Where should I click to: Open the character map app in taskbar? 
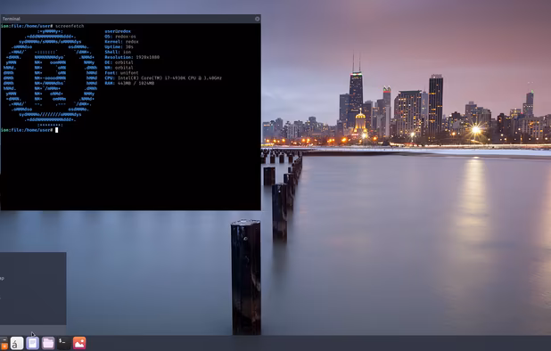[17, 343]
